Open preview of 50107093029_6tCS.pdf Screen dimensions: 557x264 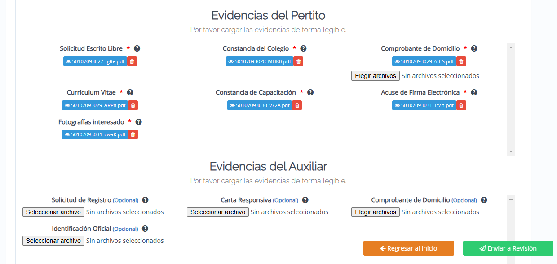[424, 61]
